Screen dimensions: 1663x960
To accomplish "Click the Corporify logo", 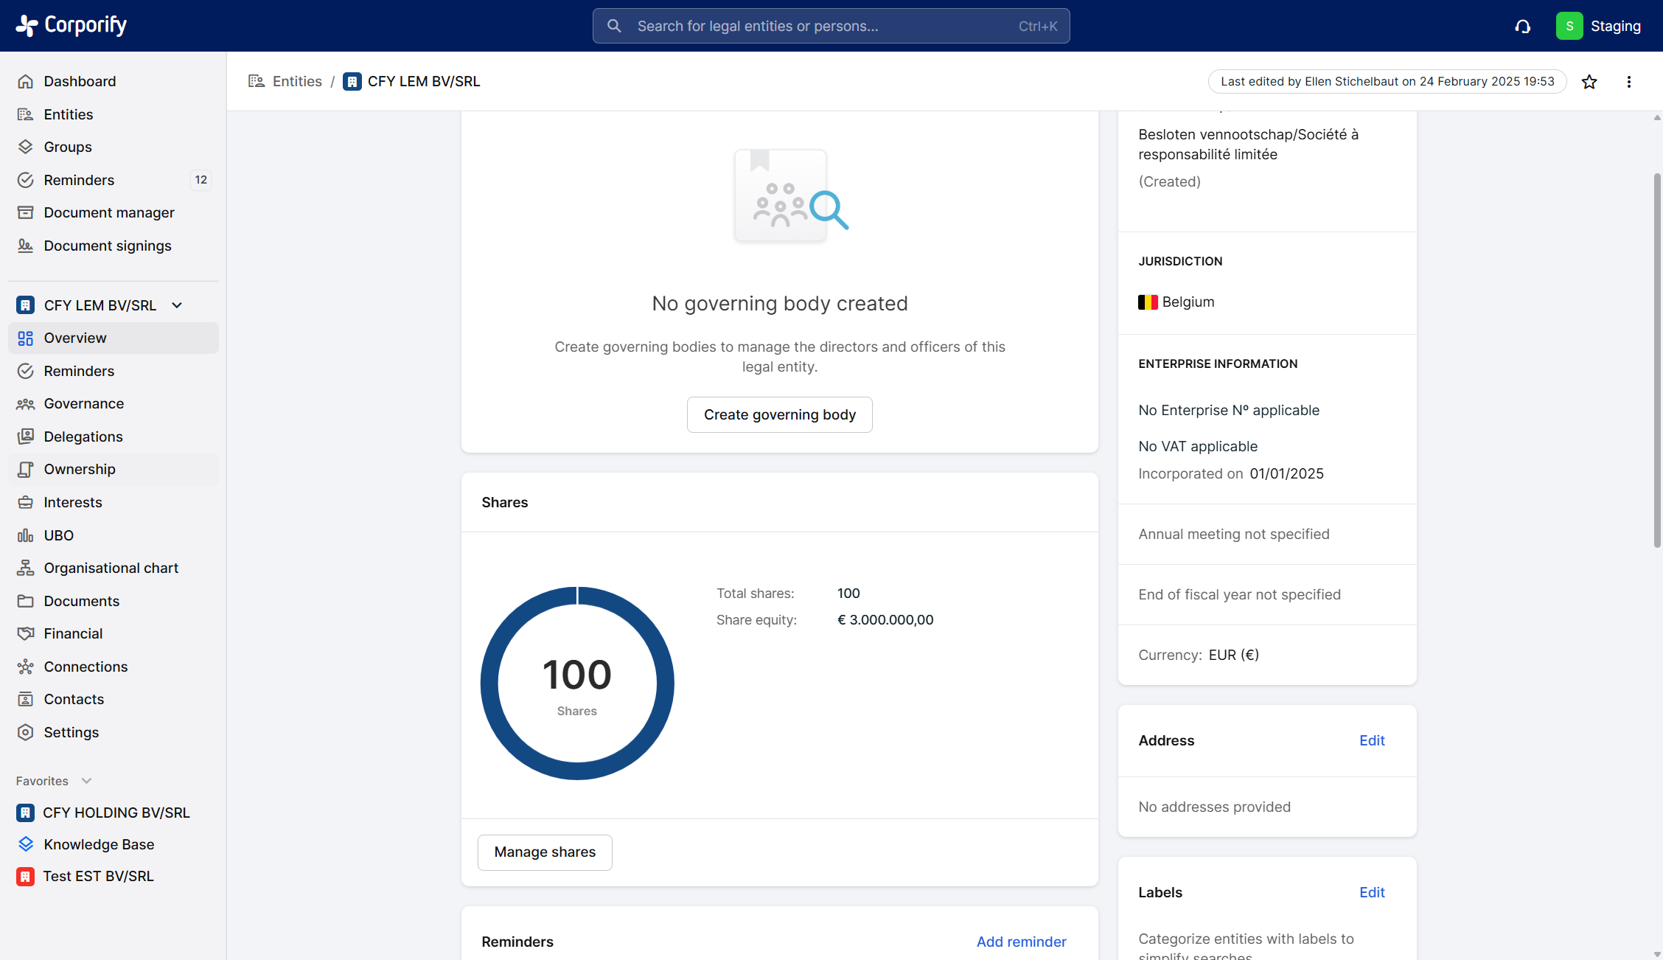I will 72,25.
